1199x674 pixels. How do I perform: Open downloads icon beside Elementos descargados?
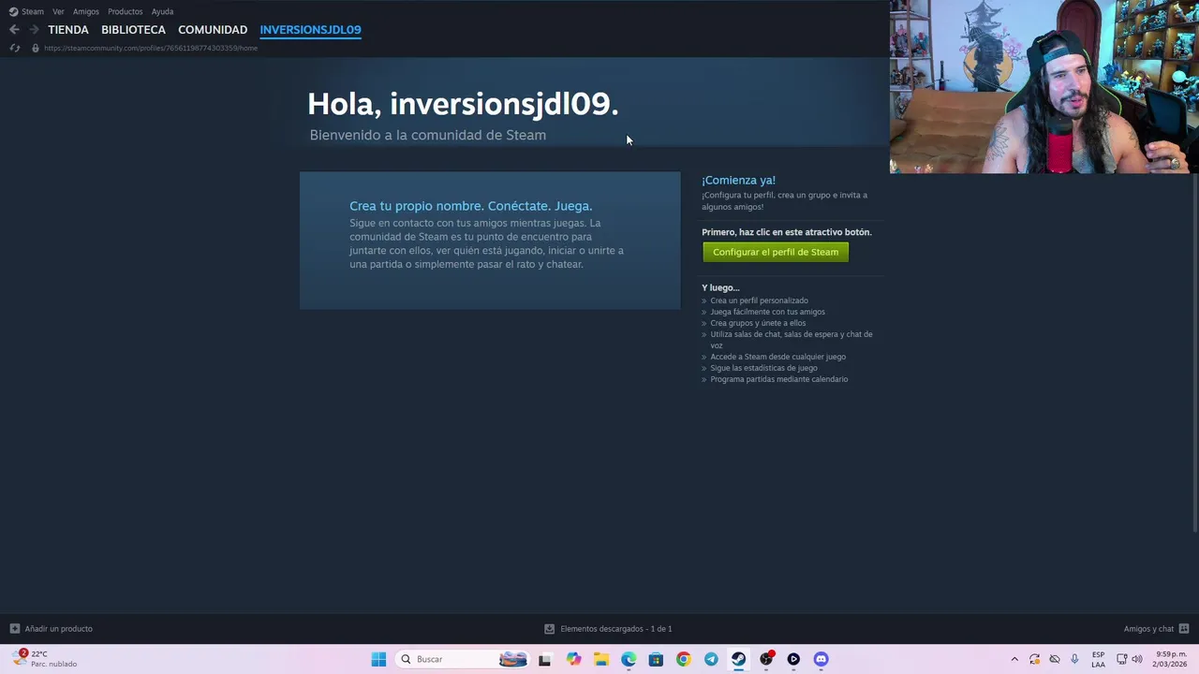(x=549, y=629)
